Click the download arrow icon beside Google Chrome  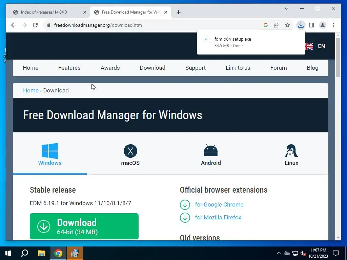pyautogui.click(x=185, y=205)
